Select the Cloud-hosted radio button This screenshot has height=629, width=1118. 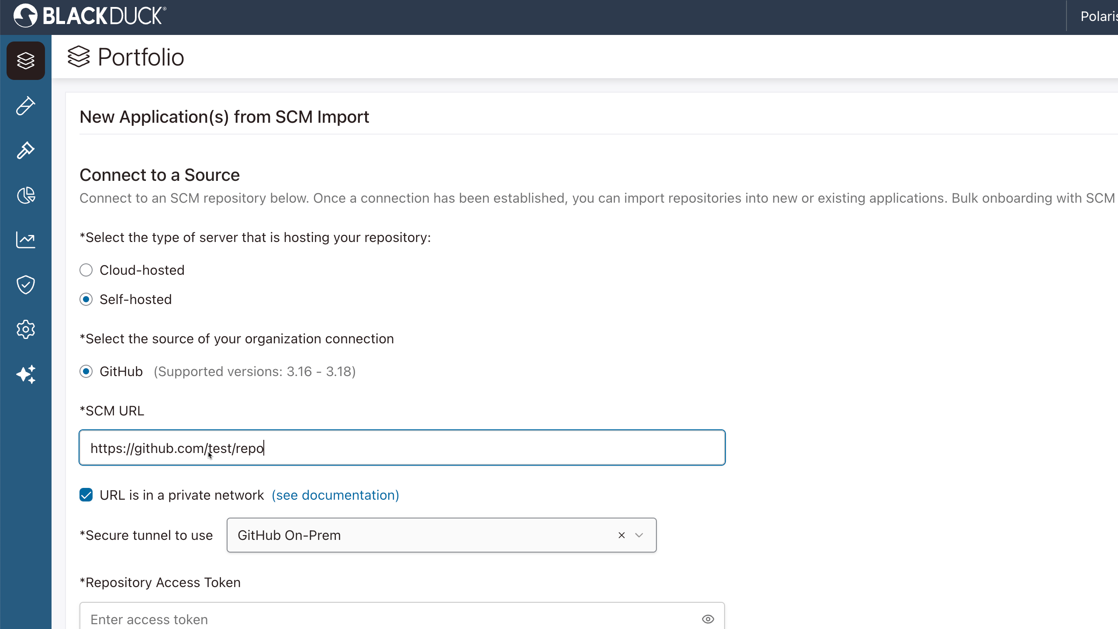(x=86, y=270)
